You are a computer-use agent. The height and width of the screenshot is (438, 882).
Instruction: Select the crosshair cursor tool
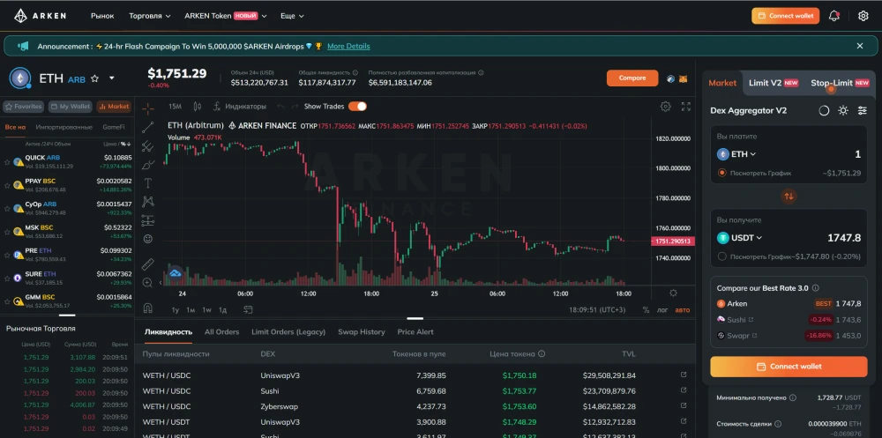point(148,108)
